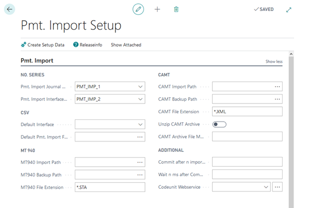
Task: Click the back arrow button
Action: (9, 9)
